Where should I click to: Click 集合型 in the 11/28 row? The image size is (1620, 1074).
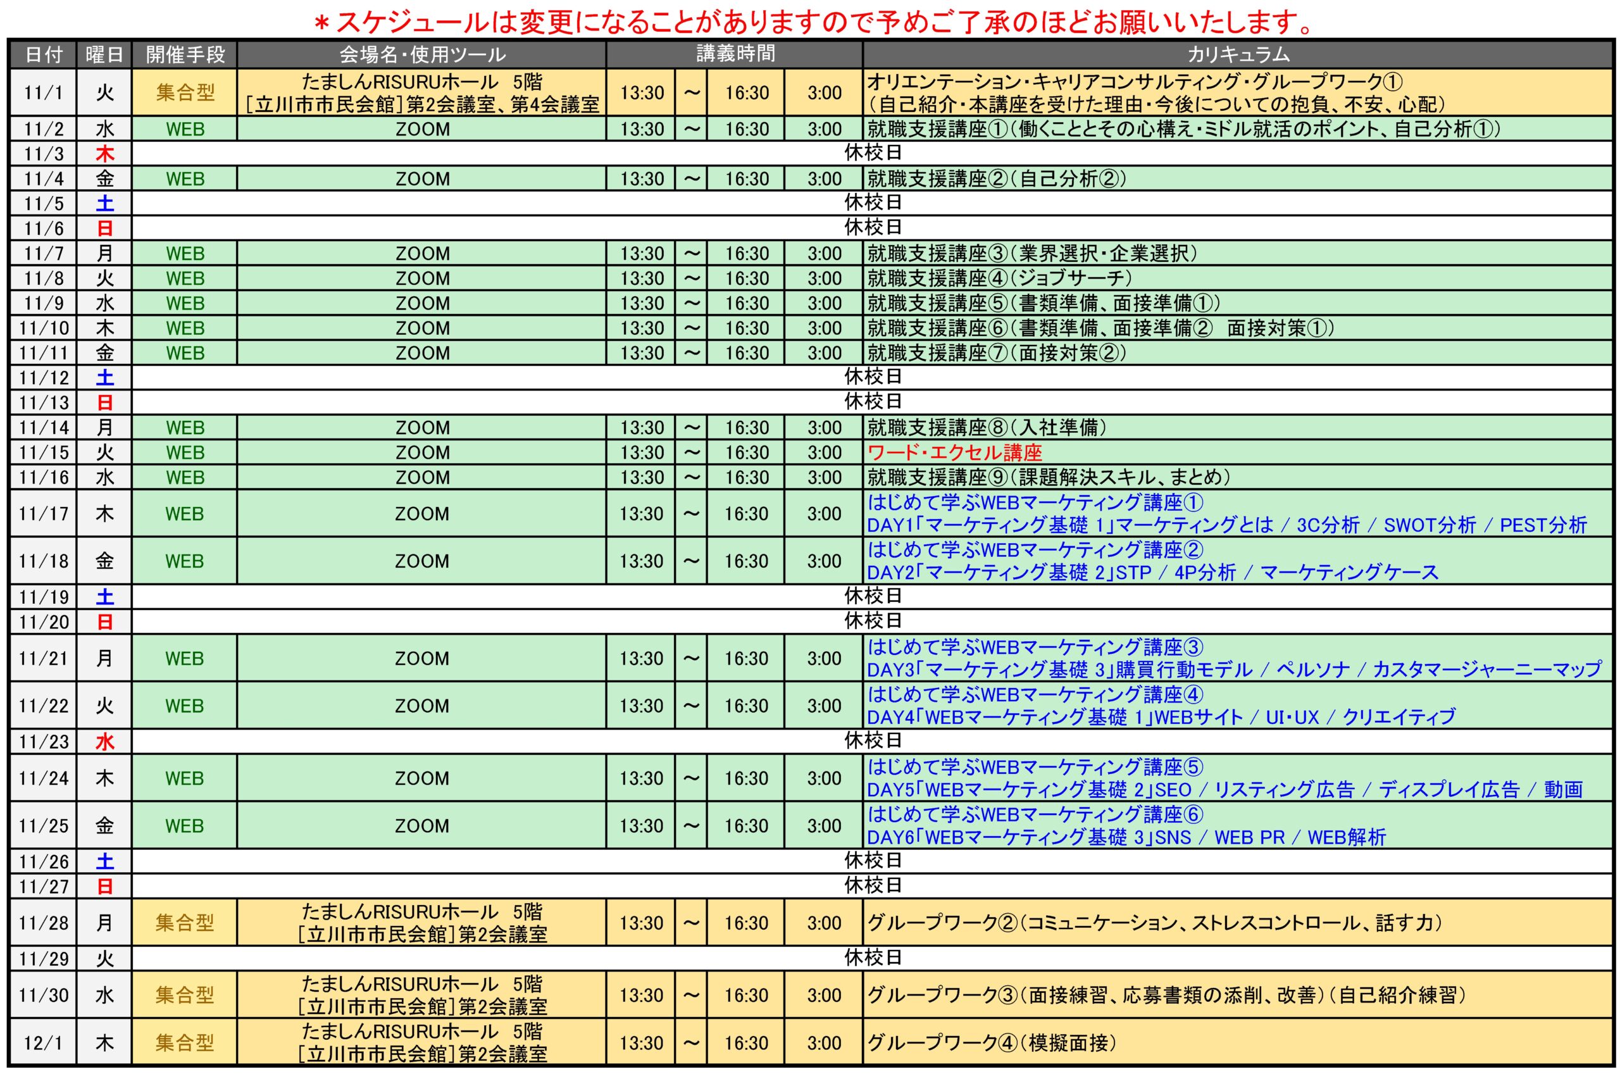pos(185,923)
